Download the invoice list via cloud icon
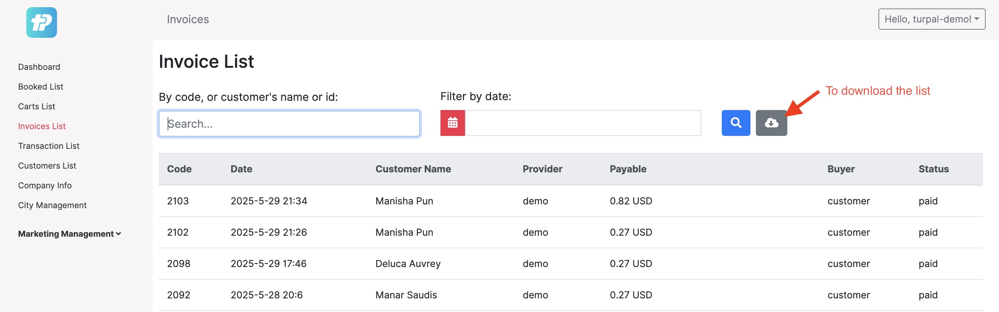Image resolution: width=999 pixels, height=312 pixels. (771, 123)
